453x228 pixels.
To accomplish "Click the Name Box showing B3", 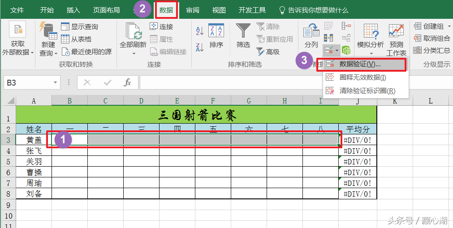I will (27, 83).
